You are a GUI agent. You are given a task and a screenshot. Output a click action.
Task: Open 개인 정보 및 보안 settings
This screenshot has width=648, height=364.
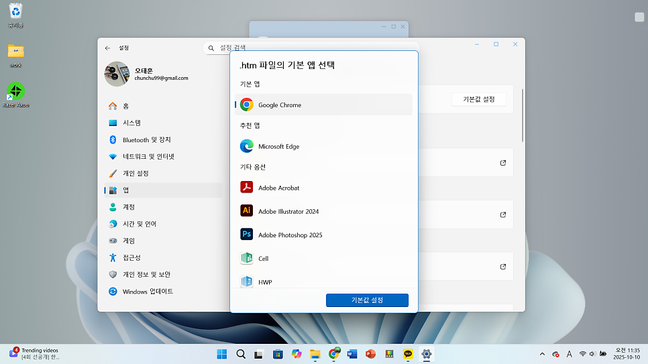[163, 274]
